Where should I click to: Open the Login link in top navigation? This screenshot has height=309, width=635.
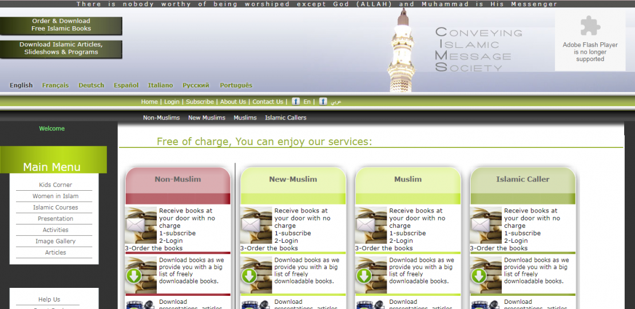[172, 102]
